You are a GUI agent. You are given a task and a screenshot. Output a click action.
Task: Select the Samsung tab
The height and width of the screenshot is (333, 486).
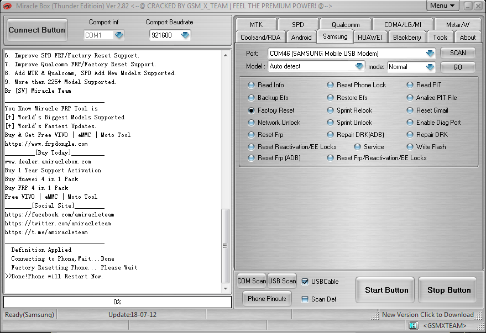(335, 36)
